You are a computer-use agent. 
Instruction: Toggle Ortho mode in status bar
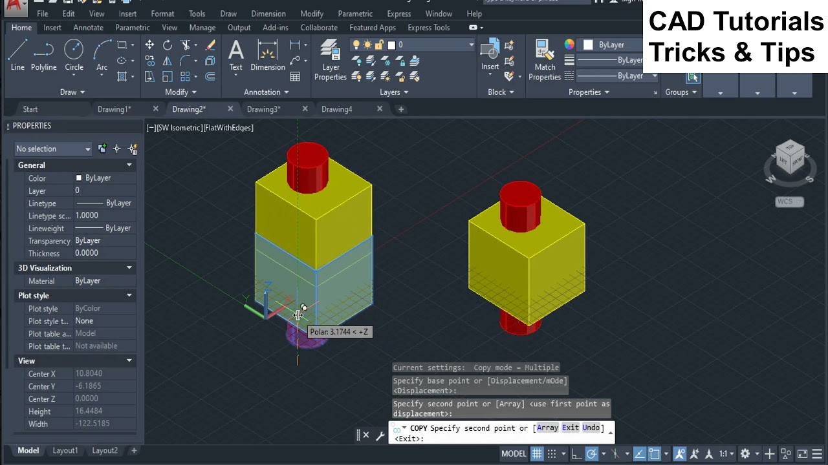point(576,454)
